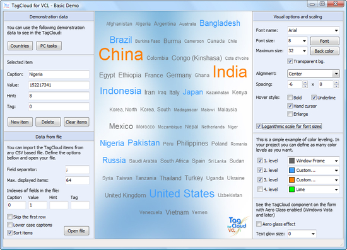Select the Japan tag
This screenshot has height=250, width=347.
193,92
